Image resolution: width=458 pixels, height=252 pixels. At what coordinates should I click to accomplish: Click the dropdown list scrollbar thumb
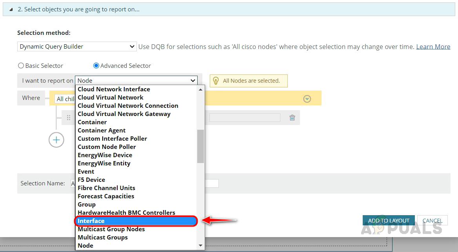(x=200, y=146)
